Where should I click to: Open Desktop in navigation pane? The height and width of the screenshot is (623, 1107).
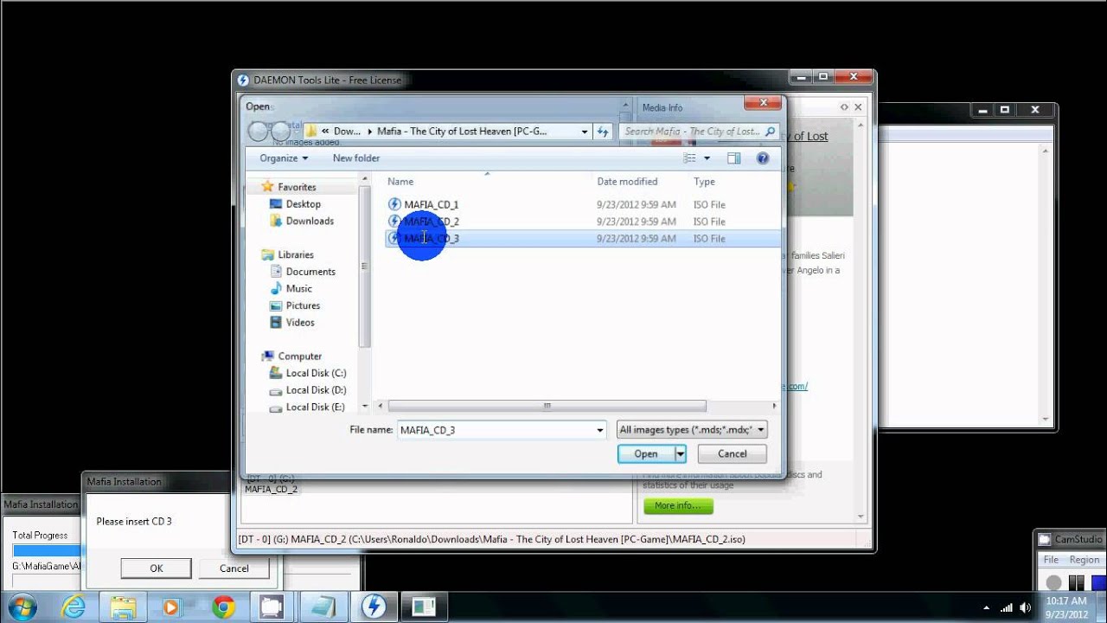point(303,204)
